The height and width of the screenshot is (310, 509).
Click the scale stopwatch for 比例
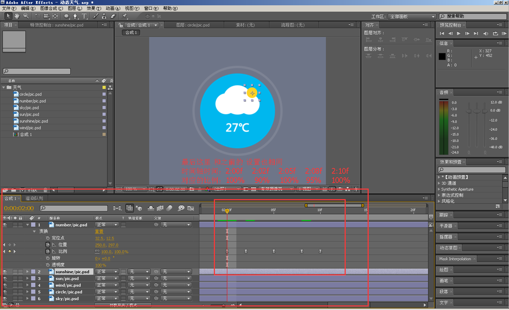(x=48, y=251)
